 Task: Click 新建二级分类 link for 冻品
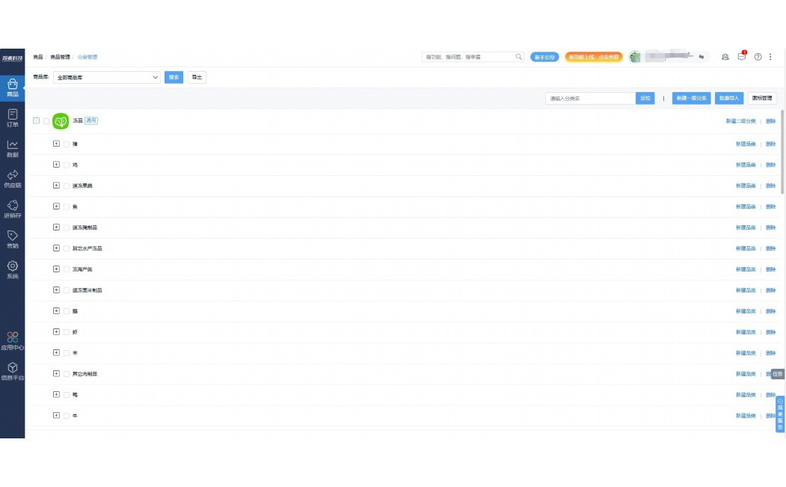(x=740, y=121)
